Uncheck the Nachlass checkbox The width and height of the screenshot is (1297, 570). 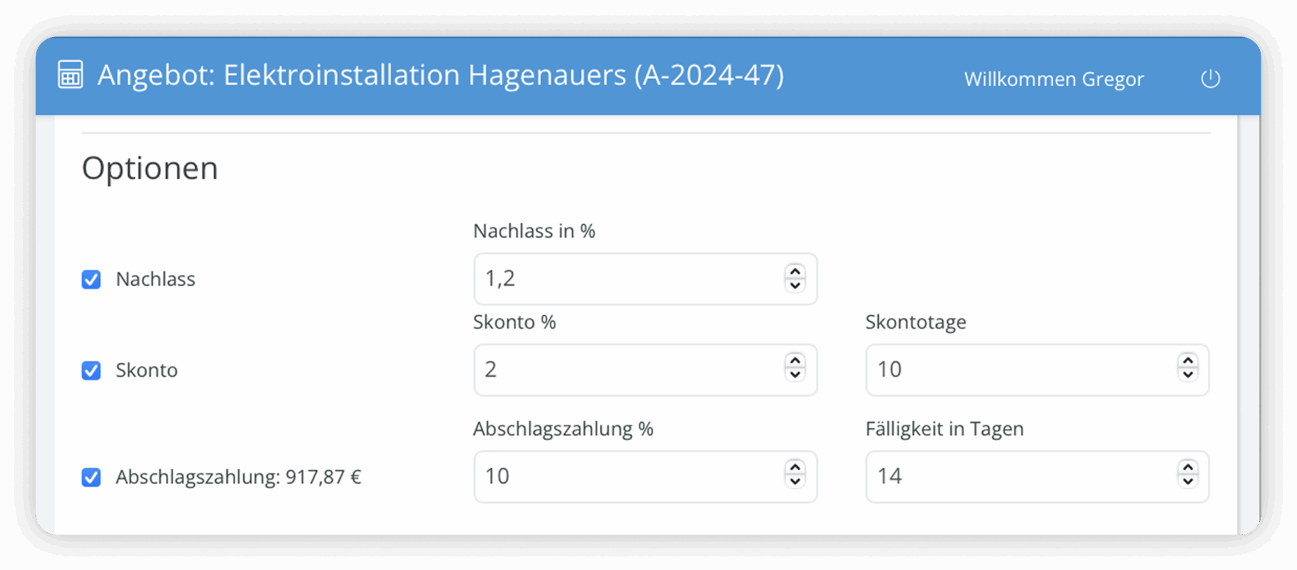91,279
